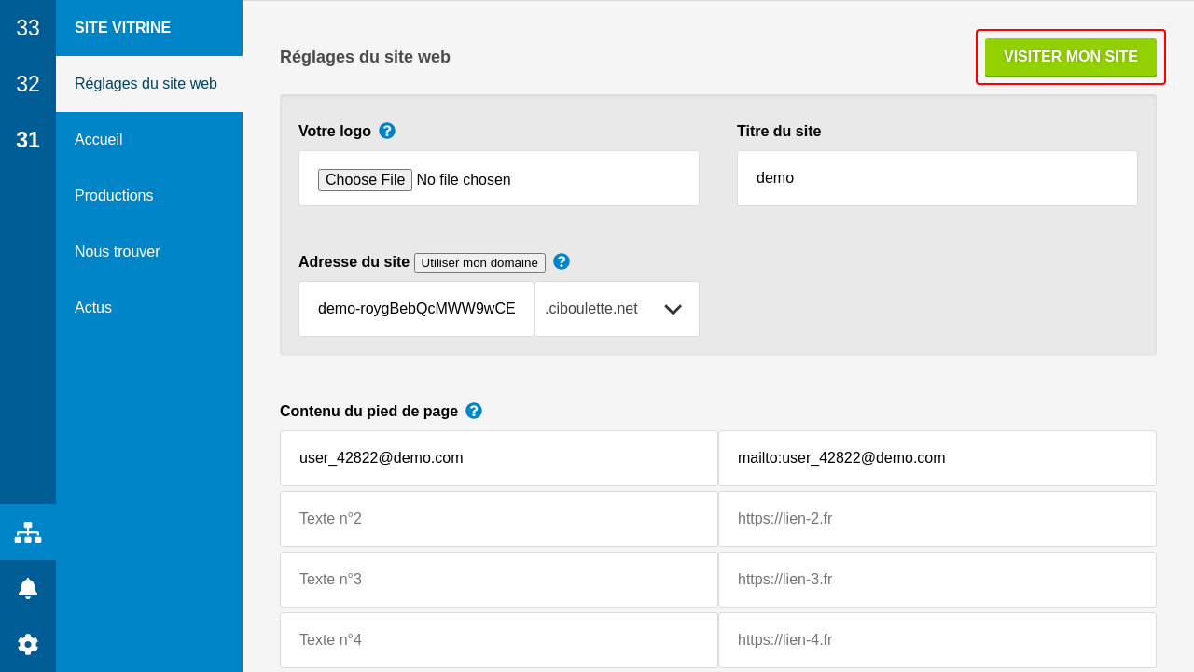The width and height of the screenshot is (1194, 672).
Task: Click the Utiliser mon domaine button
Action: tap(479, 263)
